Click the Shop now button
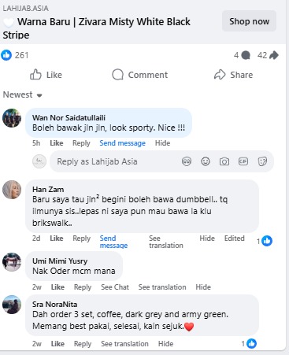289x355 pixels. coord(249,21)
